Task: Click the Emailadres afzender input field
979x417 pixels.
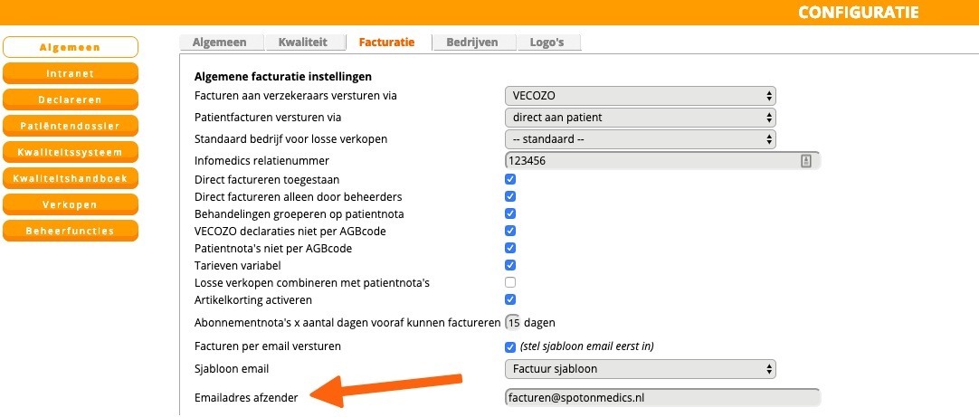Action: tap(661, 398)
